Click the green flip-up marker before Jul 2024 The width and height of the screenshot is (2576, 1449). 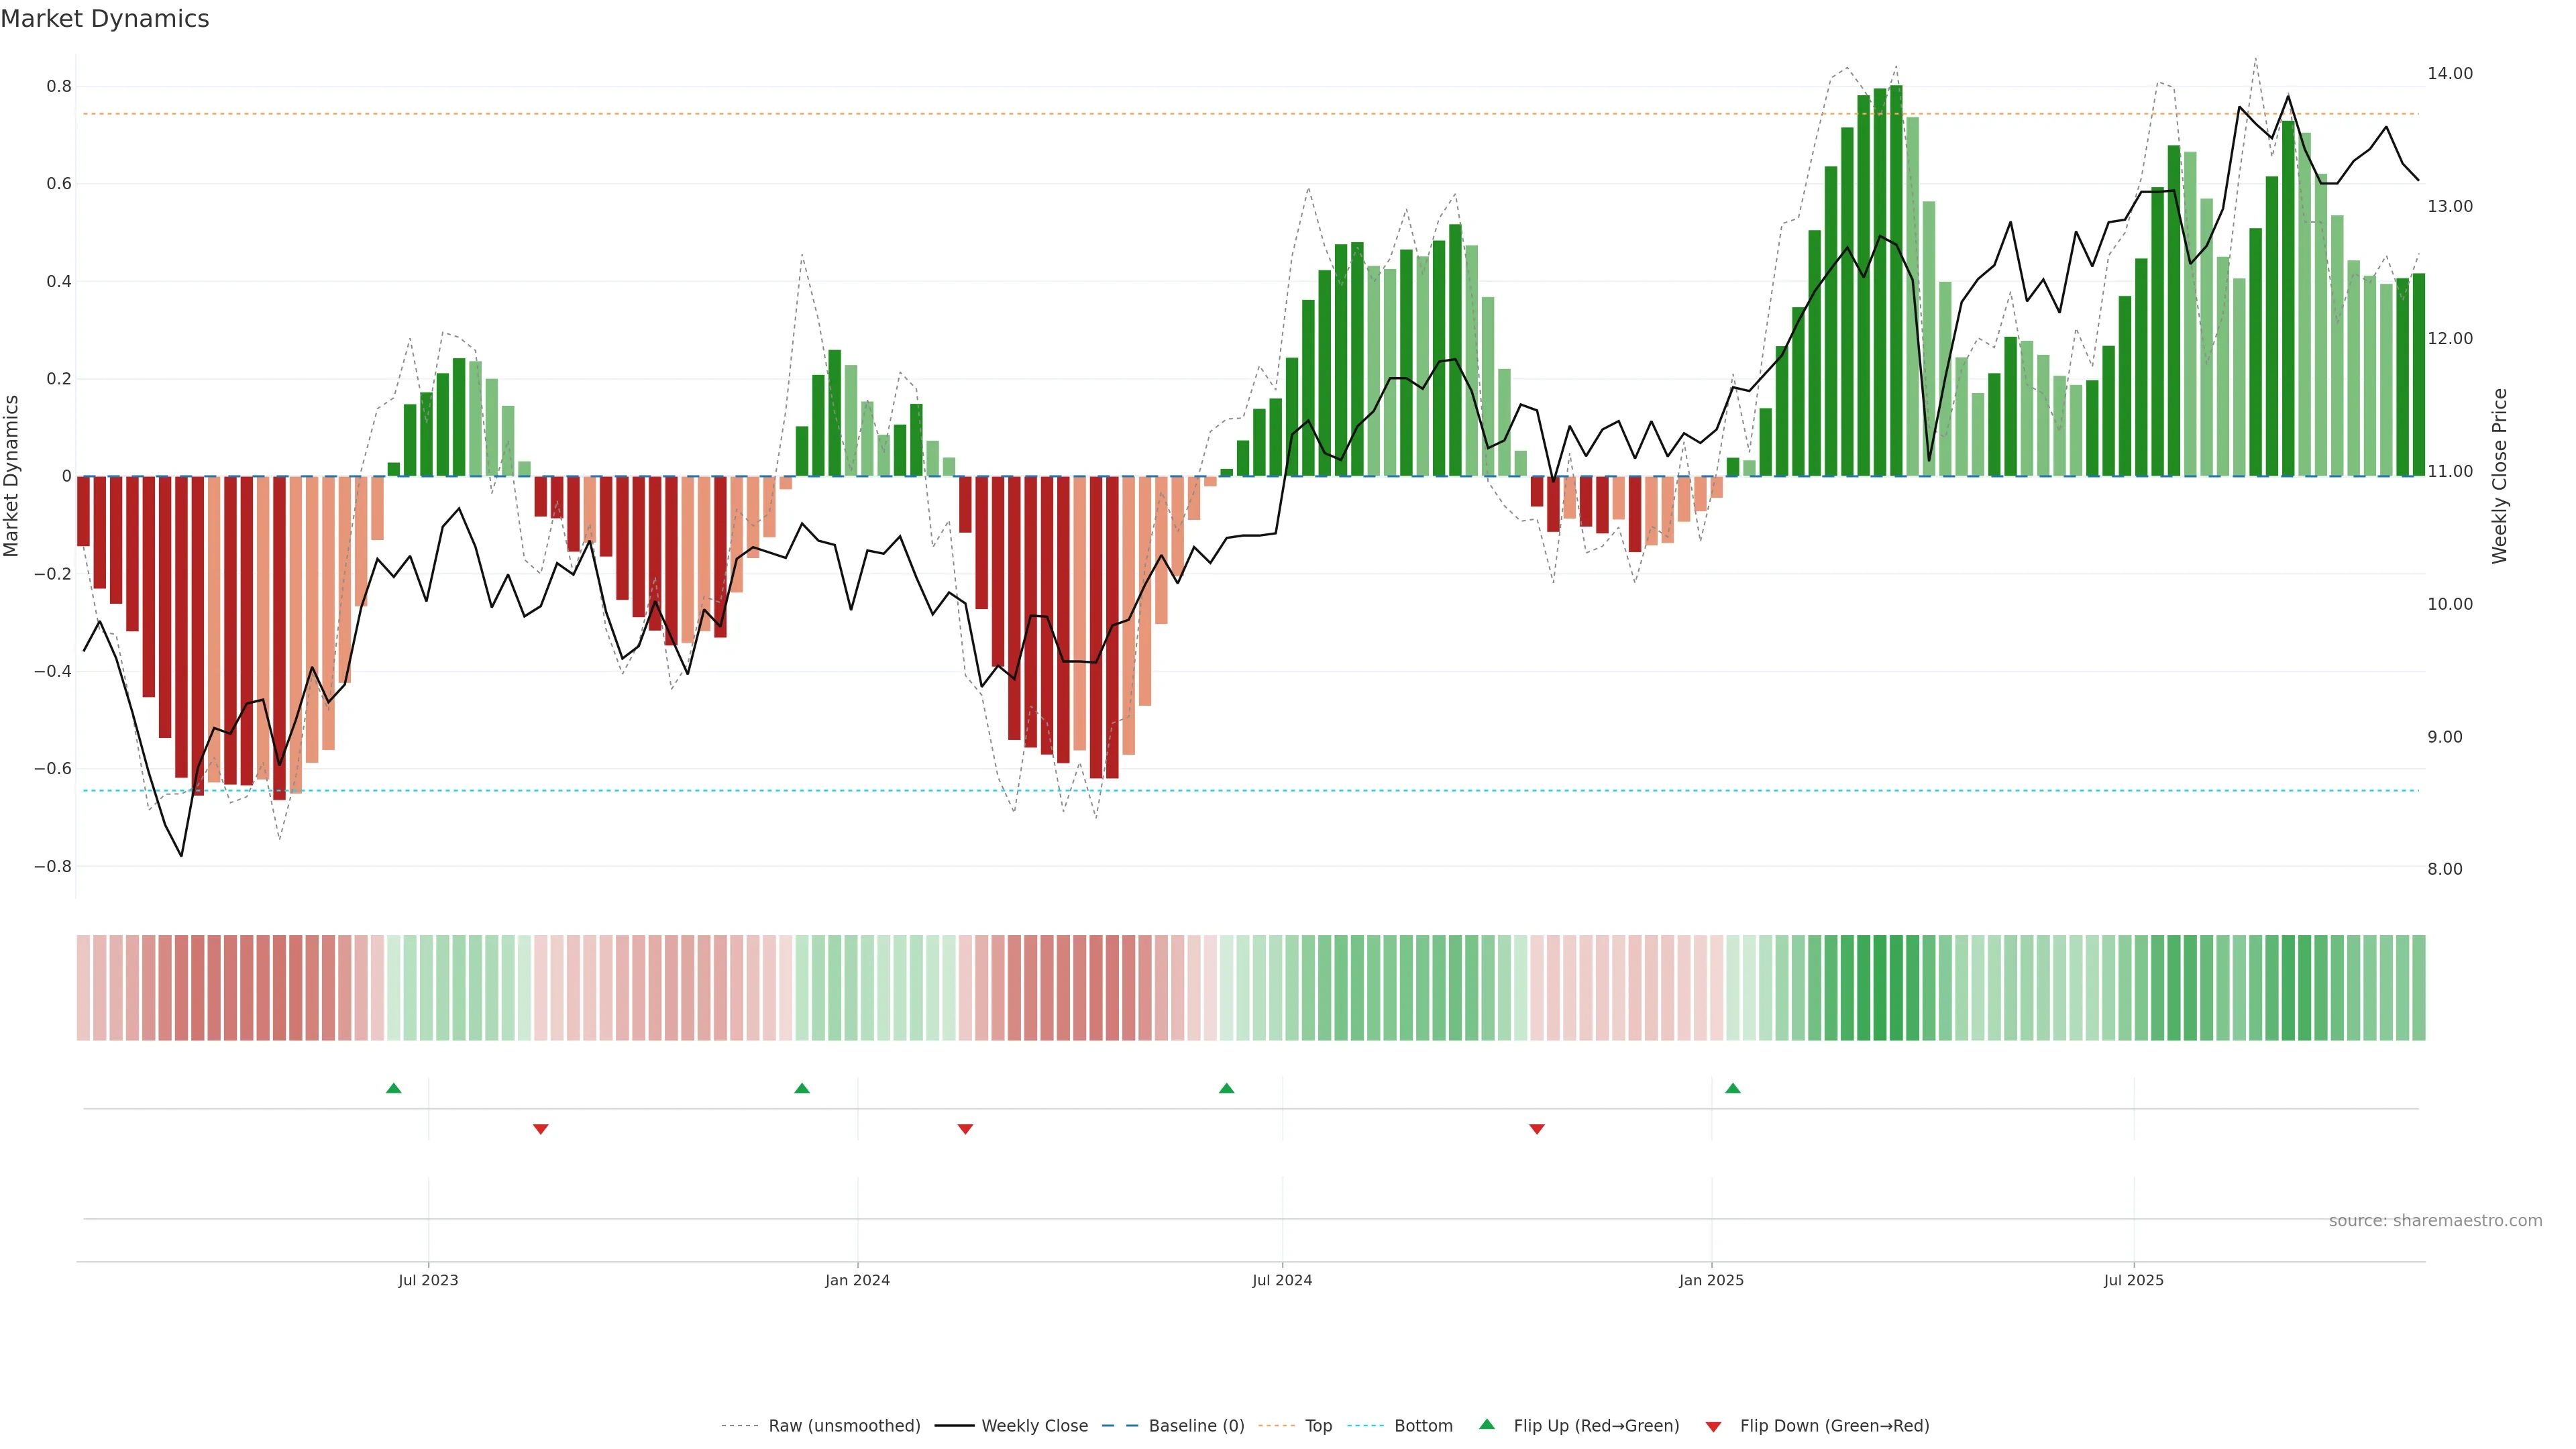pos(1226,1088)
